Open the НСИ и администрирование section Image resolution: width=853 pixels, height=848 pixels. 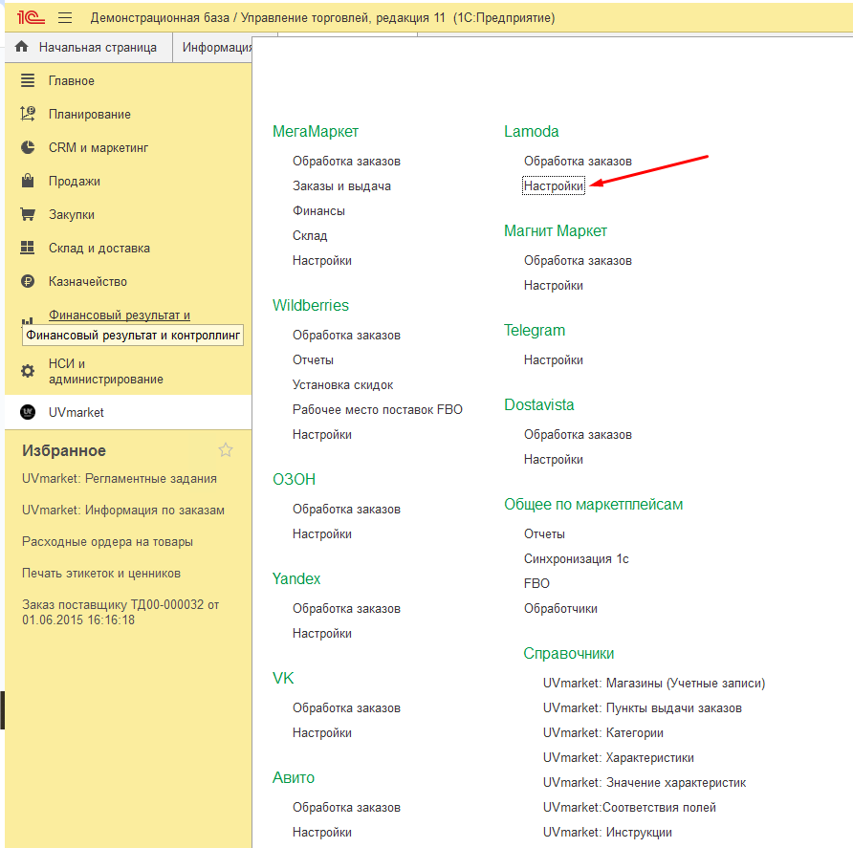point(105,372)
